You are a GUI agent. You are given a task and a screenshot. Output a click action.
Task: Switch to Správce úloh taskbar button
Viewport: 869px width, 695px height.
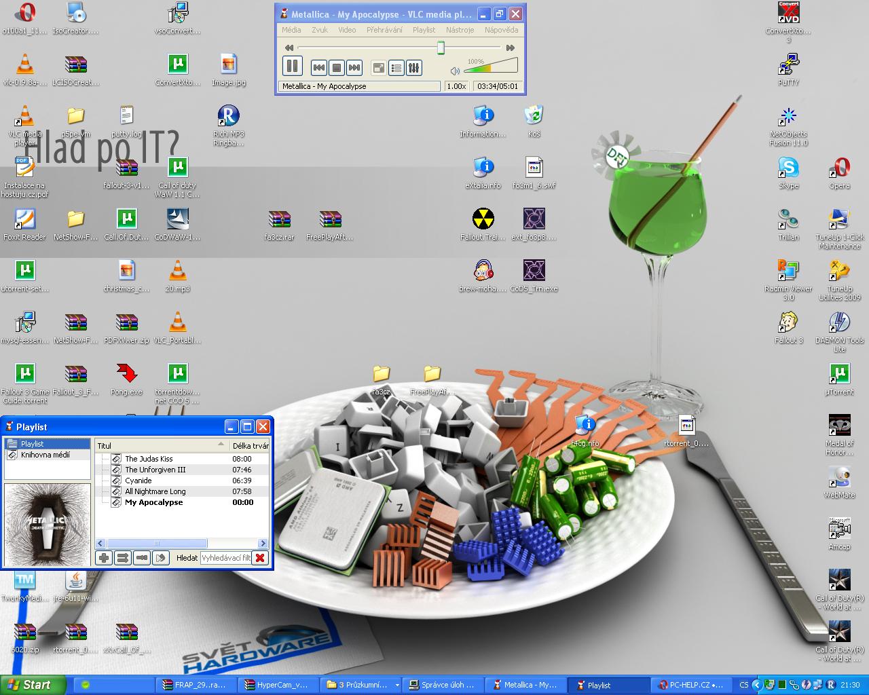click(x=445, y=685)
